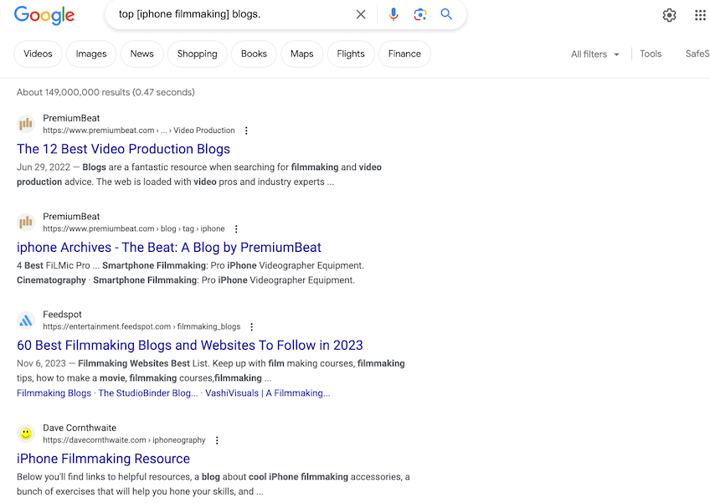The height and width of the screenshot is (503, 710).
Task: Click the premiumbeat.com Video Production URL
Action: click(139, 131)
